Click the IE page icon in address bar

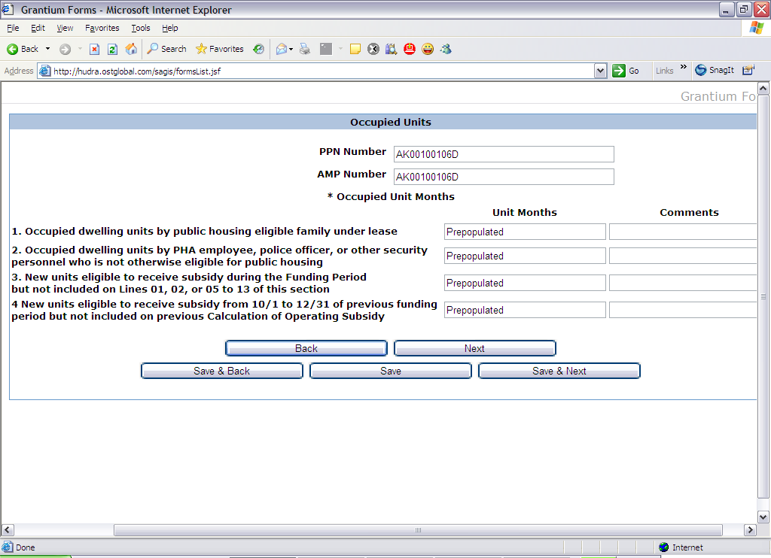[x=44, y=71]
